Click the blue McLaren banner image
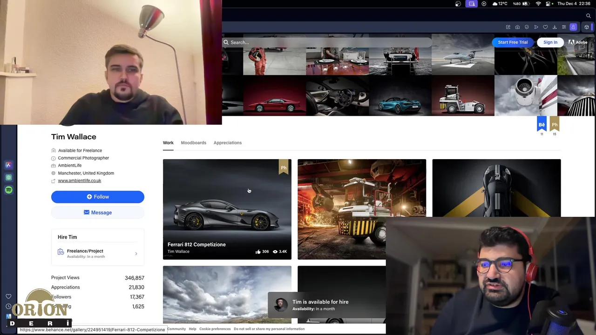596x335 pixels. (400, 95)
